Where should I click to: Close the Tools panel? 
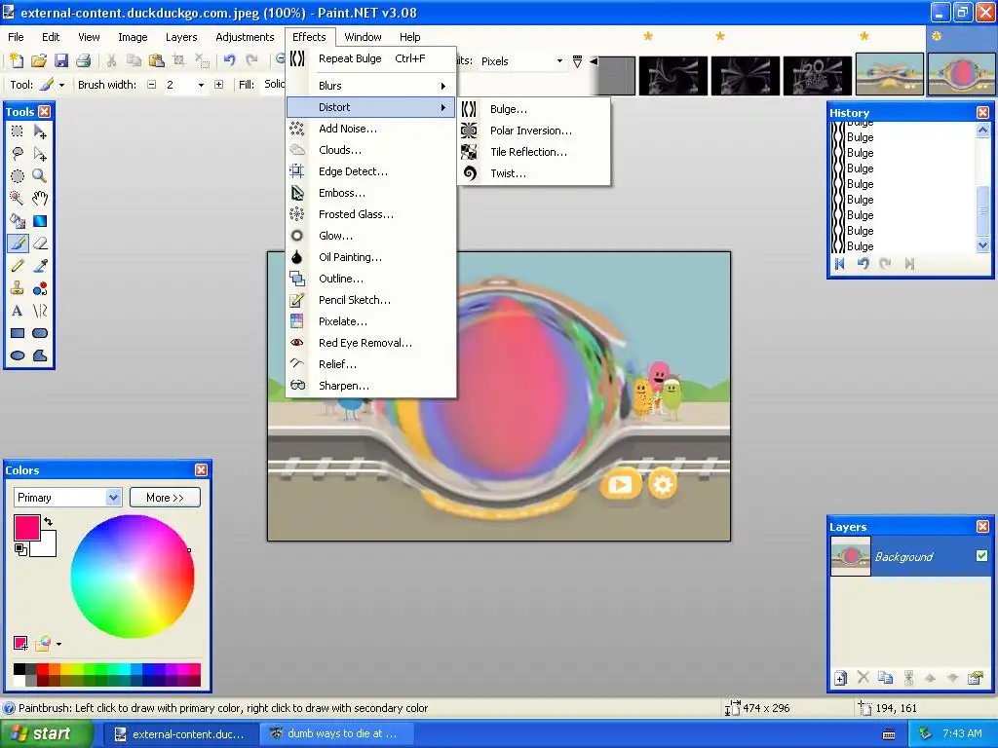point(45,111)
